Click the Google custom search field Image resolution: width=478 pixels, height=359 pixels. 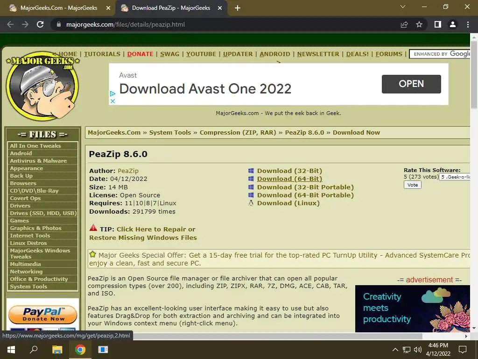click(440, 54)
